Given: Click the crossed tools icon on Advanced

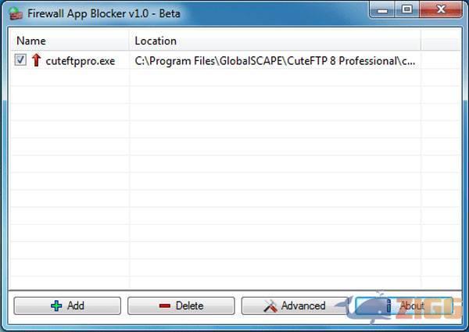Looking at the screenshot, I should [270, 305].
